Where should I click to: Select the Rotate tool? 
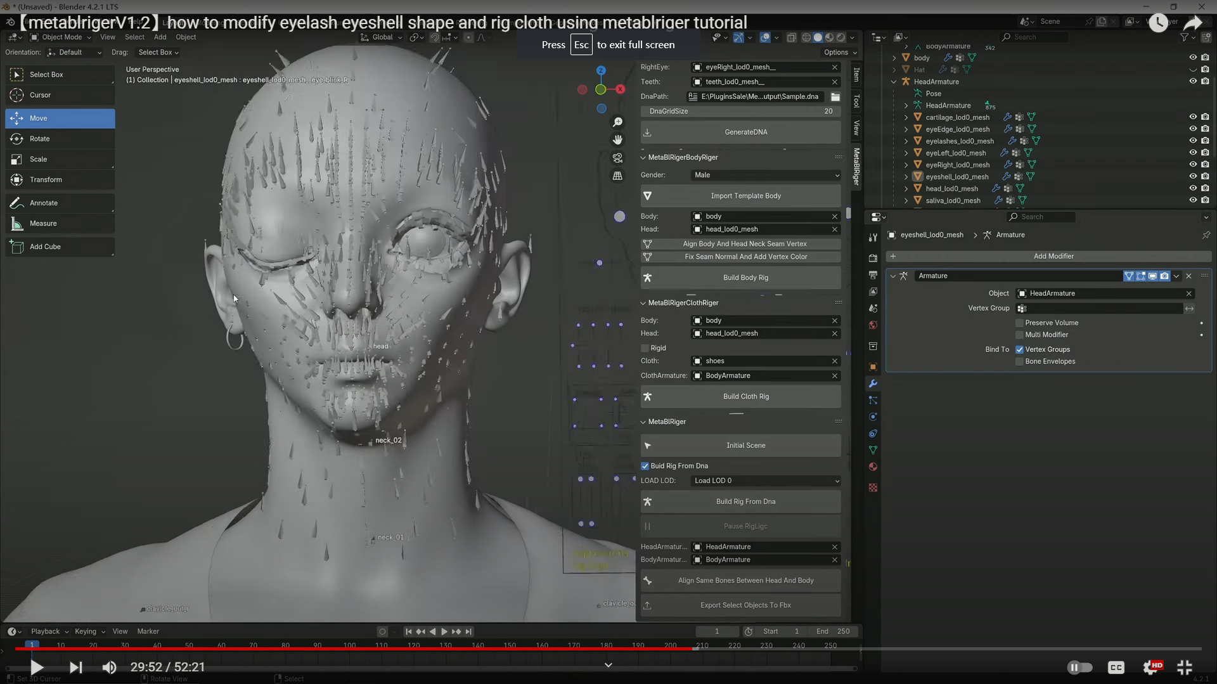click(x=60, y=139)
